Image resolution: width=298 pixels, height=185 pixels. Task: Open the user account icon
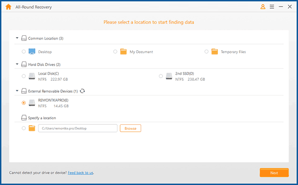(263, 7)
